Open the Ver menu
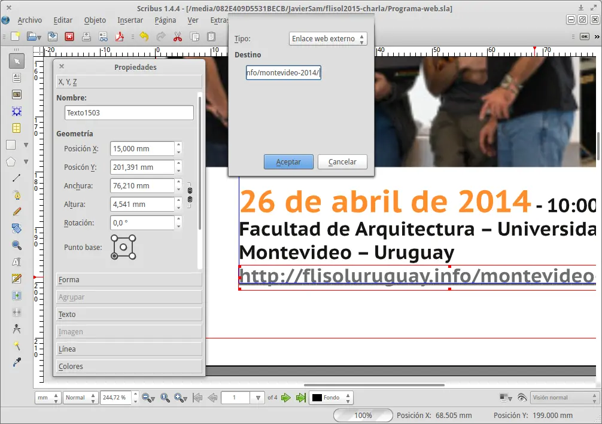The image size is (602, 424). (193, 20)
